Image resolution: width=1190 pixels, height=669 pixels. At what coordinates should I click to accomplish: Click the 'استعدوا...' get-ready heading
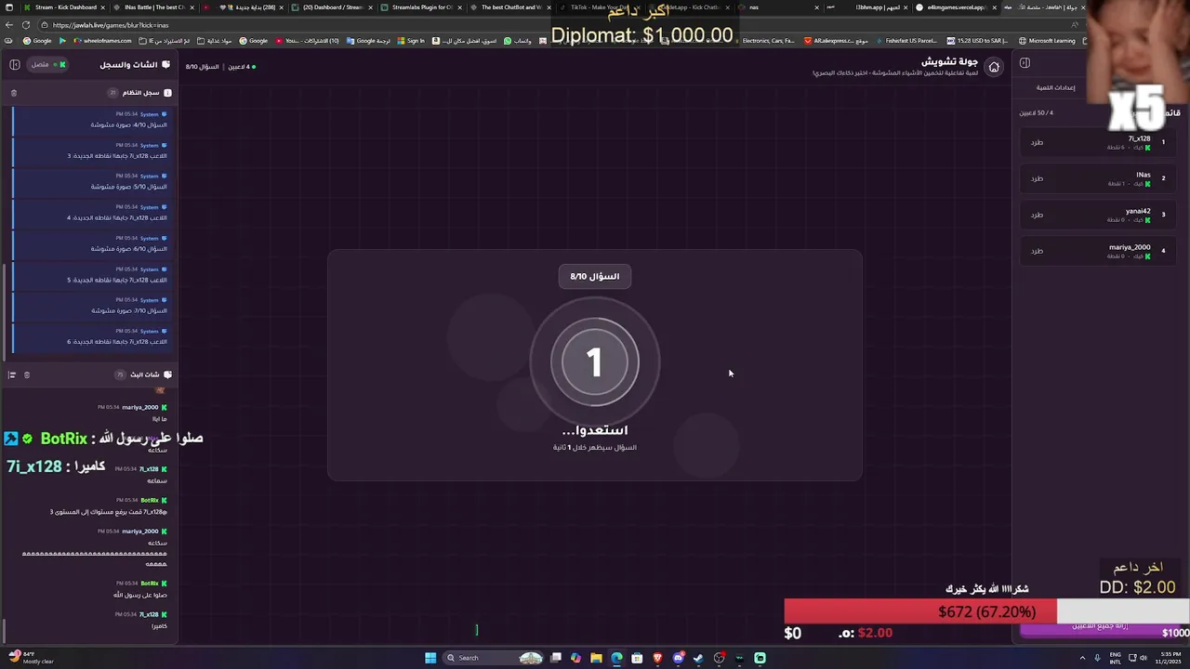pos(595,430)
